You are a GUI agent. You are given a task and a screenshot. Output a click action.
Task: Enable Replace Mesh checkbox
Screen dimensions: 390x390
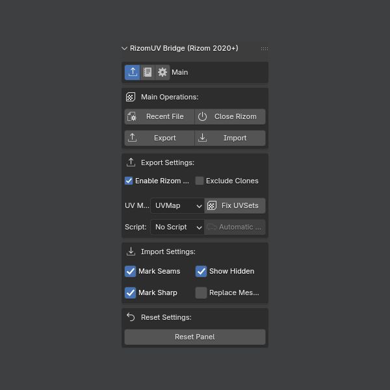201,292
